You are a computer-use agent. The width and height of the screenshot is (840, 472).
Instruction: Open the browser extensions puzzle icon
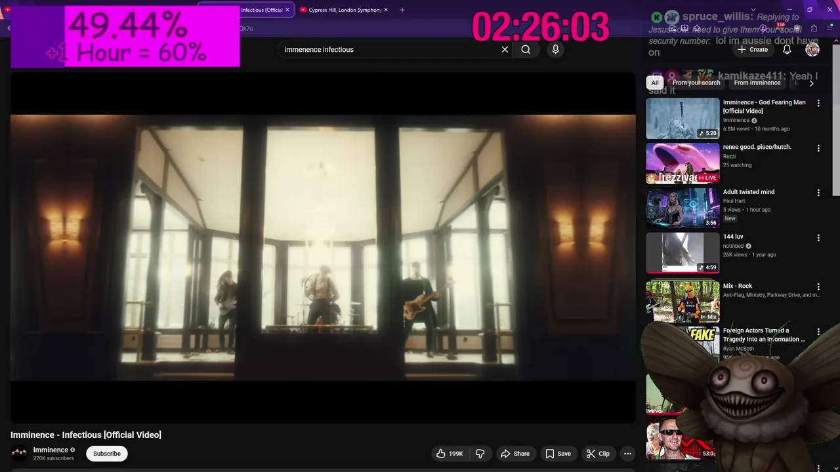coord(814,28)
